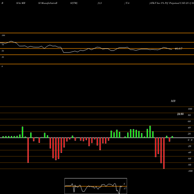Click the 30 level label on RSI axis

(3, 57)
